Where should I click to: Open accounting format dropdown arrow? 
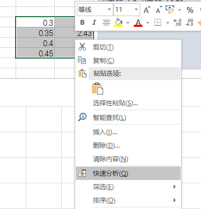[x=180, y=10]
